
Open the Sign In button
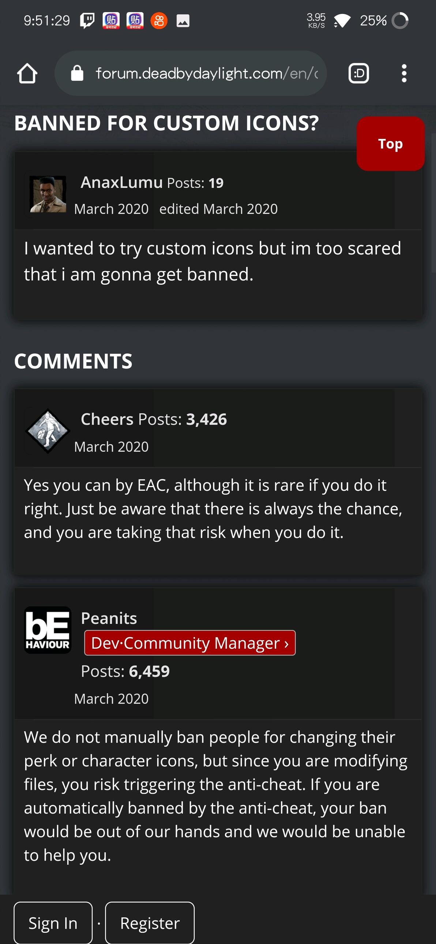click(x=53, y=923)
